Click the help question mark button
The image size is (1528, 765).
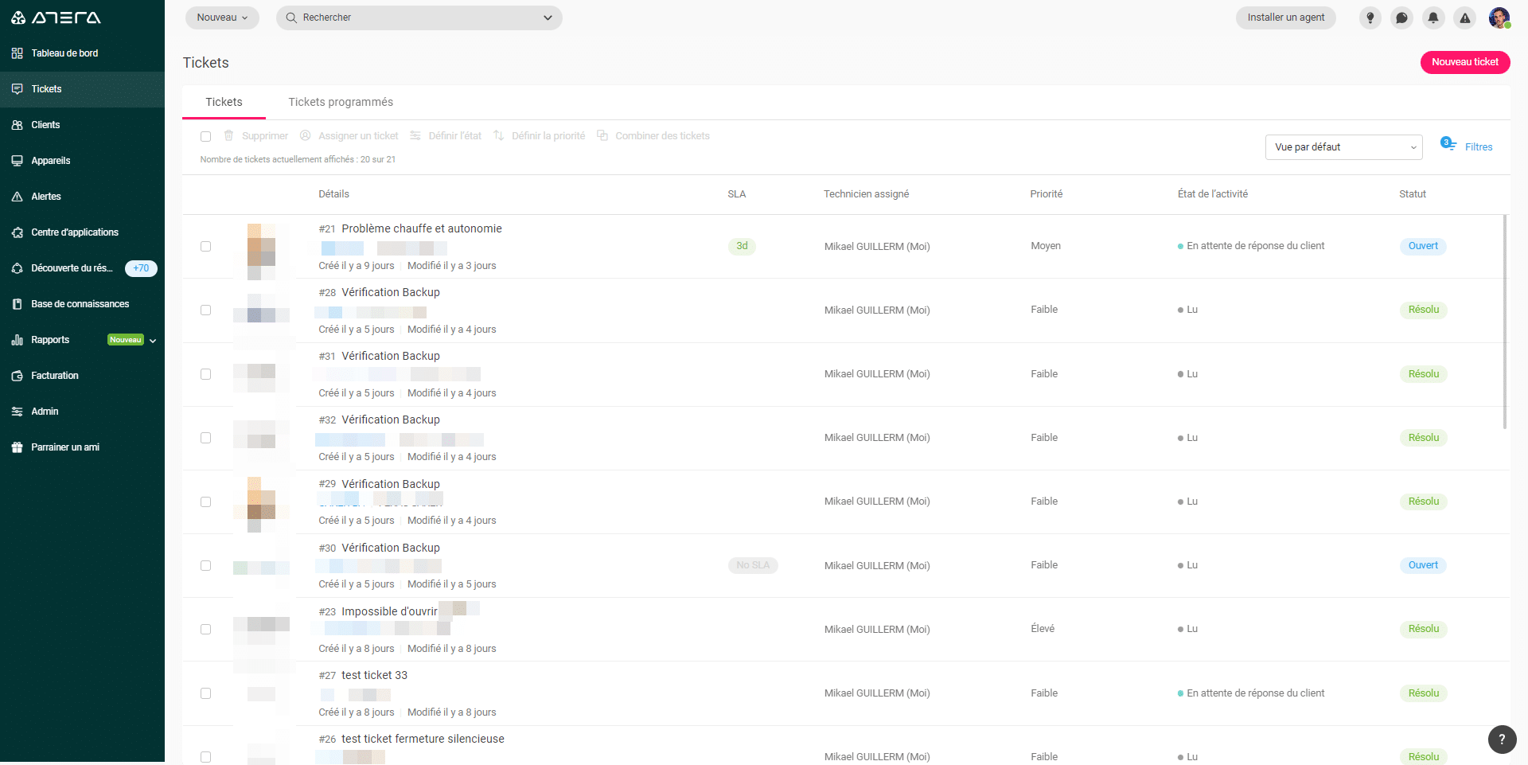(1502, 739)
